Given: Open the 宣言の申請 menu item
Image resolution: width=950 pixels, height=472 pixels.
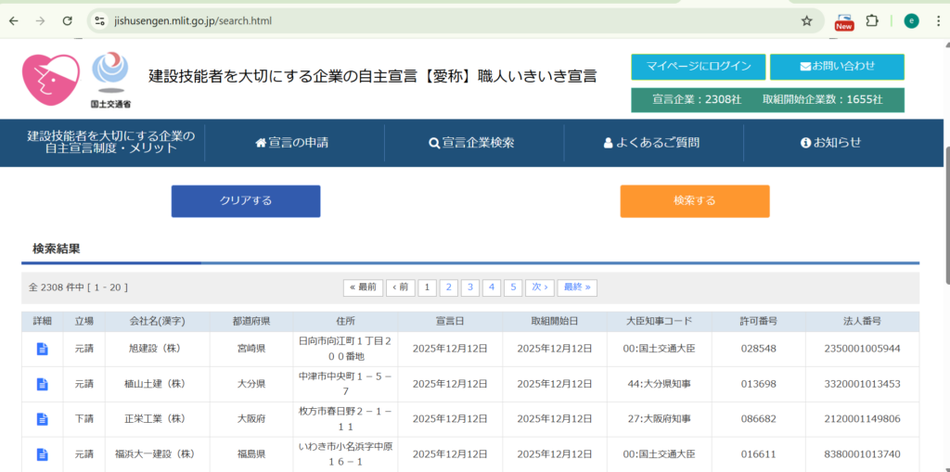Looking at the screenshot, I should [x=292, y=143].
